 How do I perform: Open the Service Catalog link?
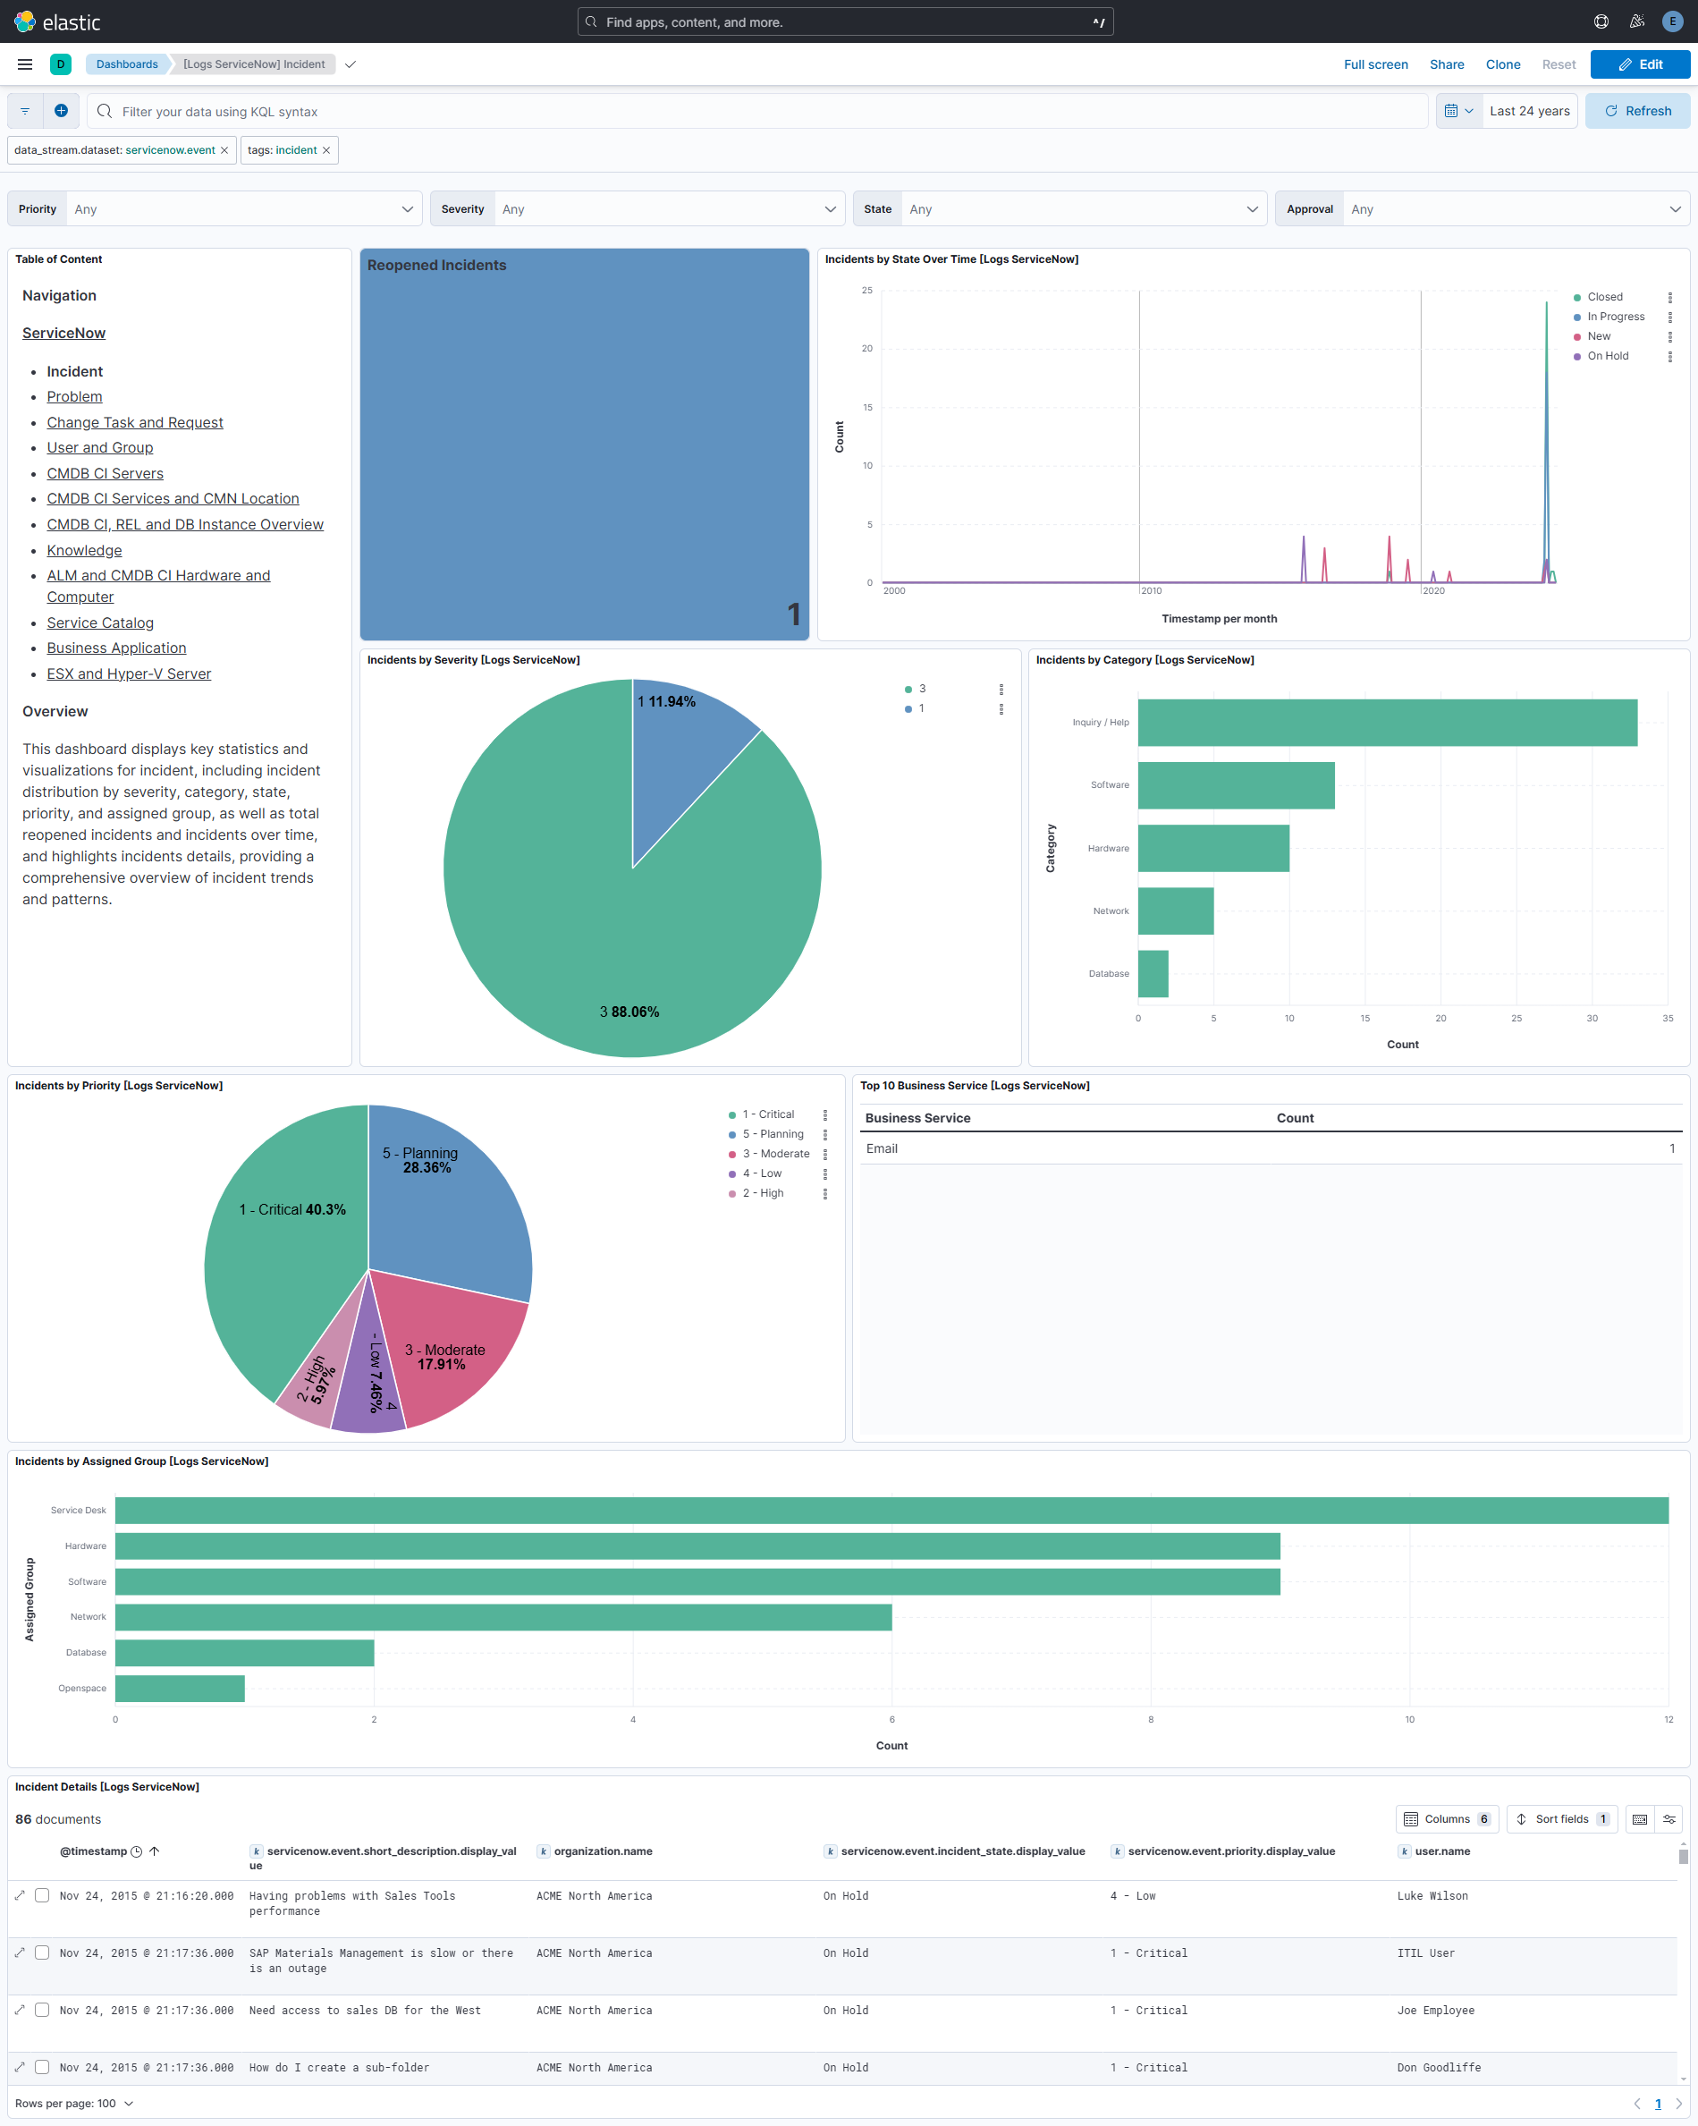tap(99, 623)
